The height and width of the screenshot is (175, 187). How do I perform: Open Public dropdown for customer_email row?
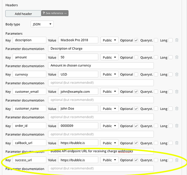click(109, 91)
